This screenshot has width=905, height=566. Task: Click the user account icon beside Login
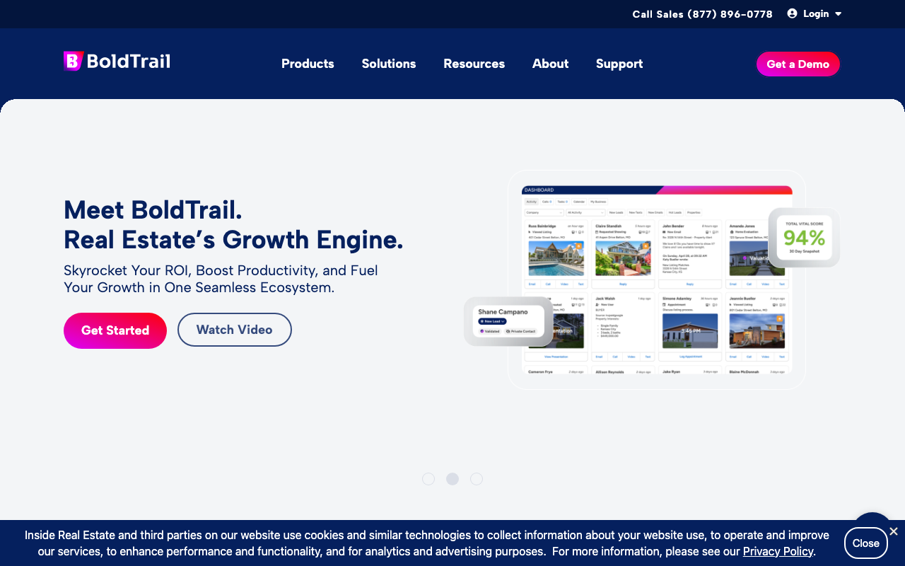[792, 13]
